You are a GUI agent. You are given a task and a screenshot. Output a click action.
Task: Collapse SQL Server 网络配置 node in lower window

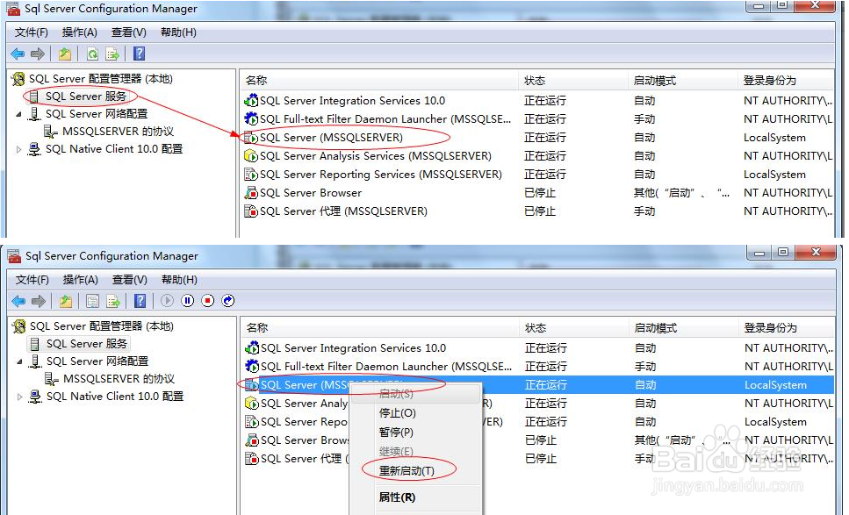20,361
